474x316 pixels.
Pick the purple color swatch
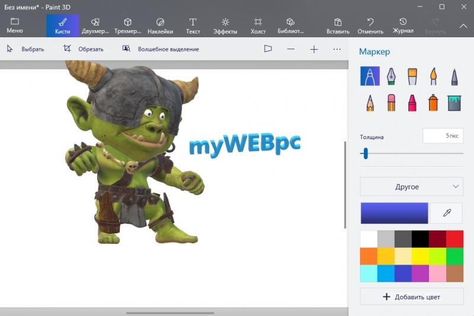[421, 273]
